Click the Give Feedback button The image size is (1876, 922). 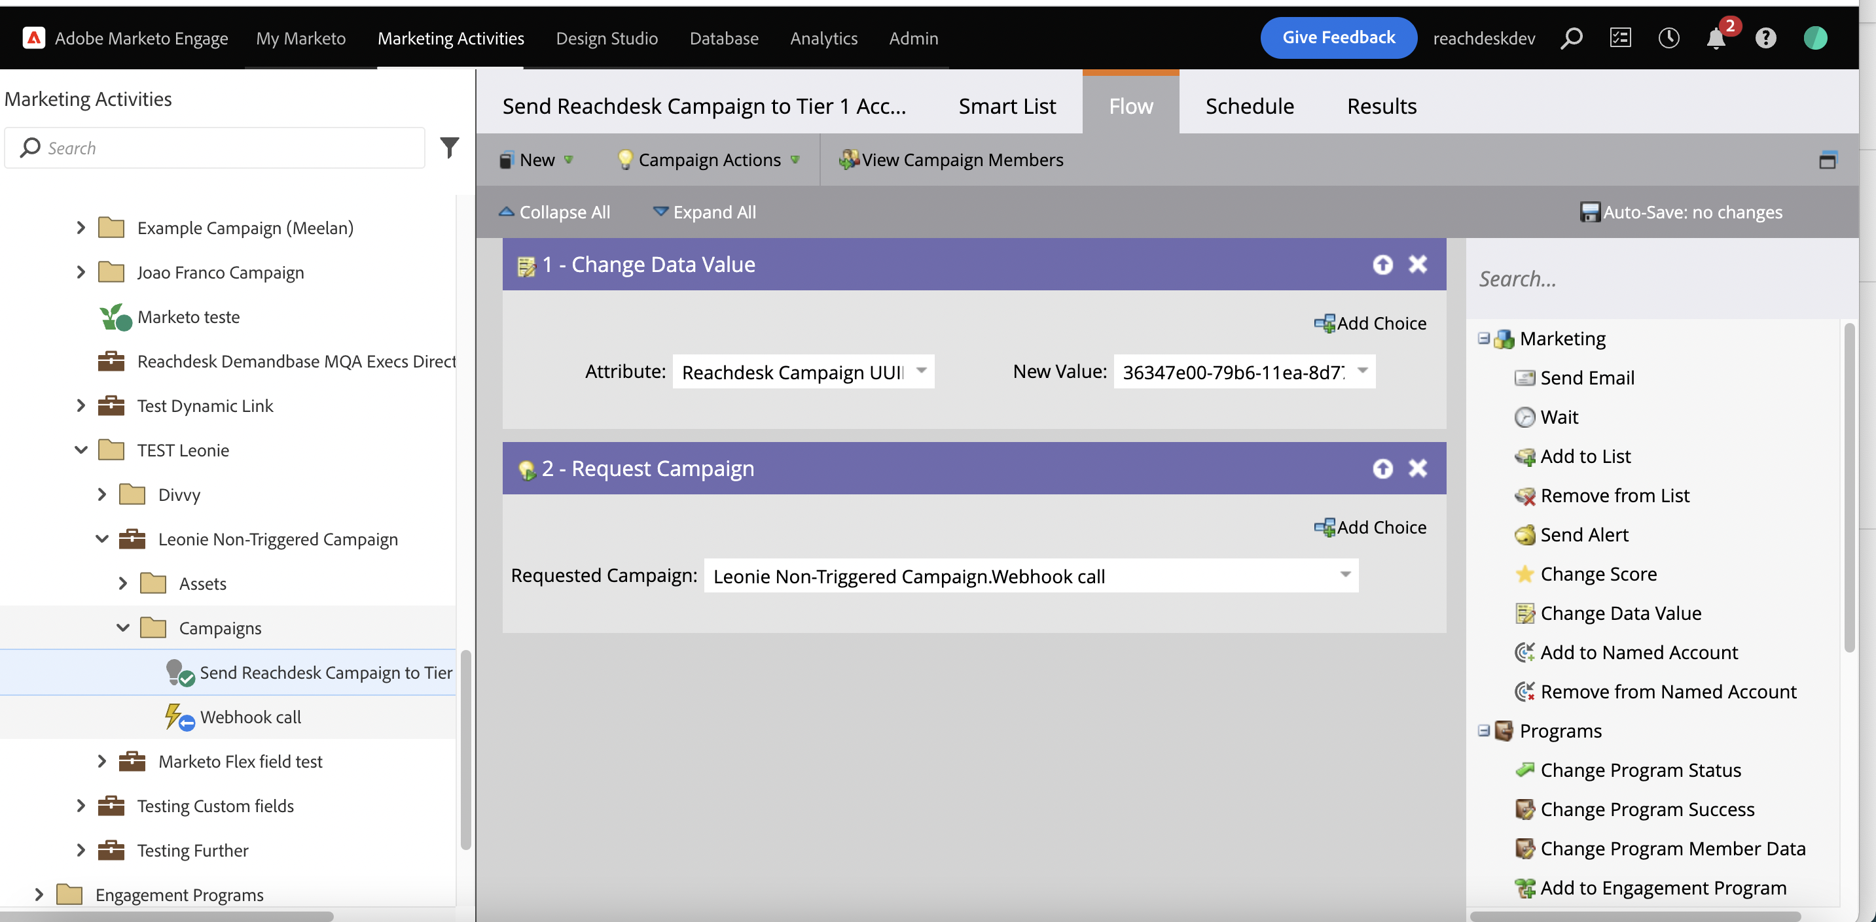1339,37
